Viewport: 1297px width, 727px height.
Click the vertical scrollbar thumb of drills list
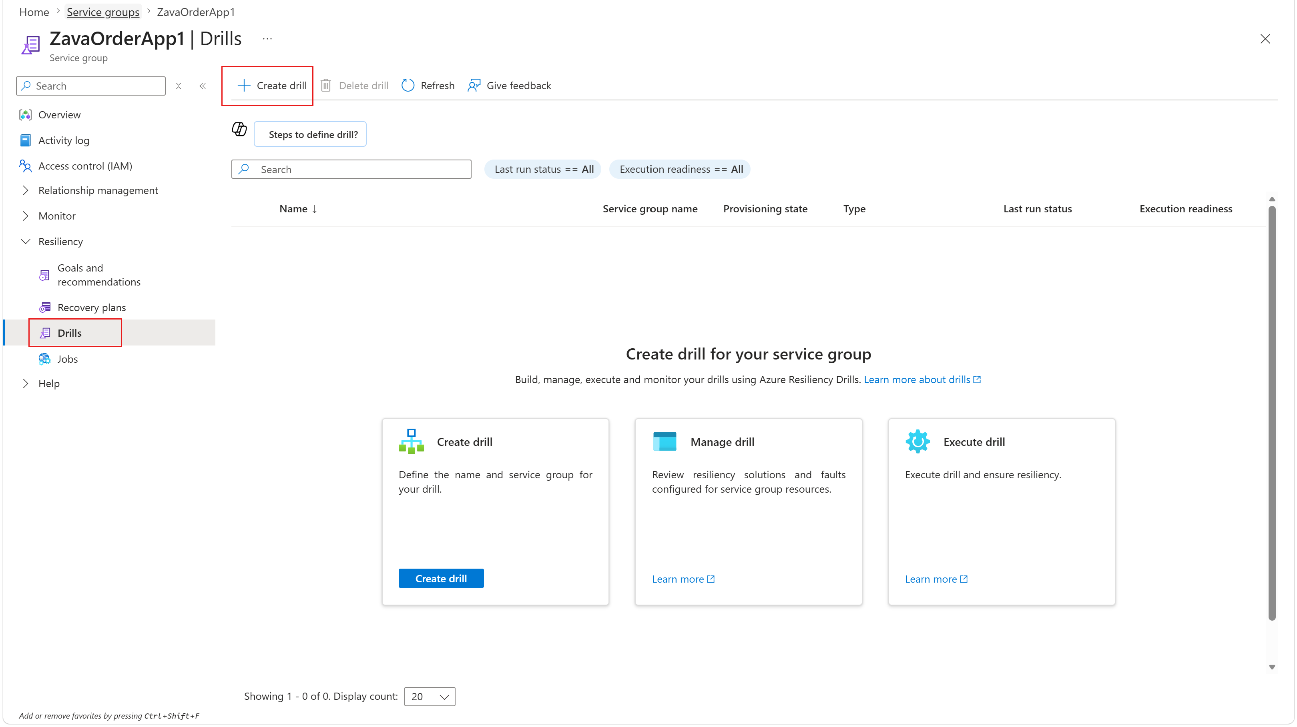click(x=1272, y=413)
